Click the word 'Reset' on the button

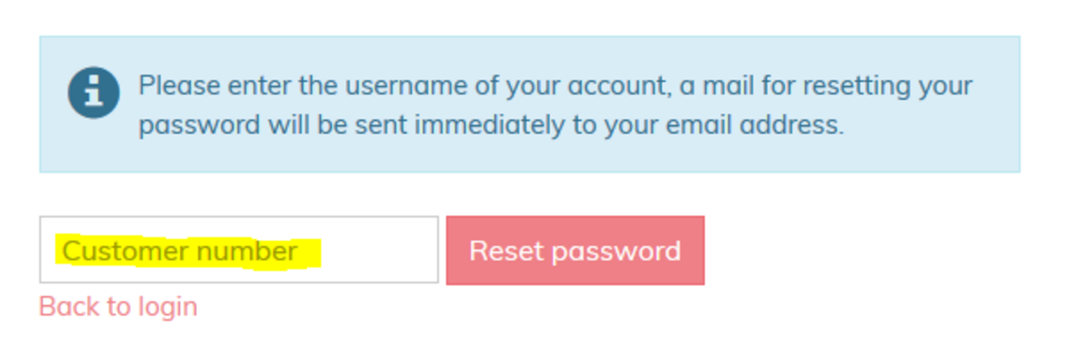[504, 250]
